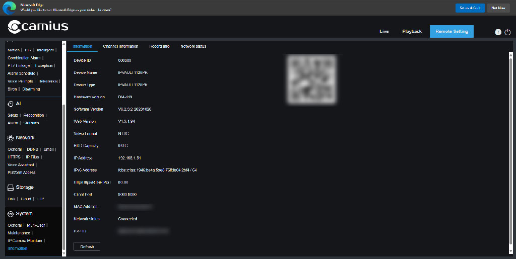Open Disarming settings

tap(31, 90)
